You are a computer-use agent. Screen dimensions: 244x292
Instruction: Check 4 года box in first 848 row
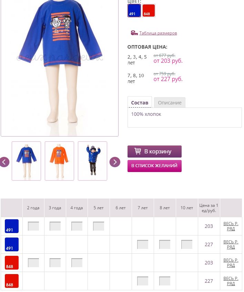click(x=77, y=263)
